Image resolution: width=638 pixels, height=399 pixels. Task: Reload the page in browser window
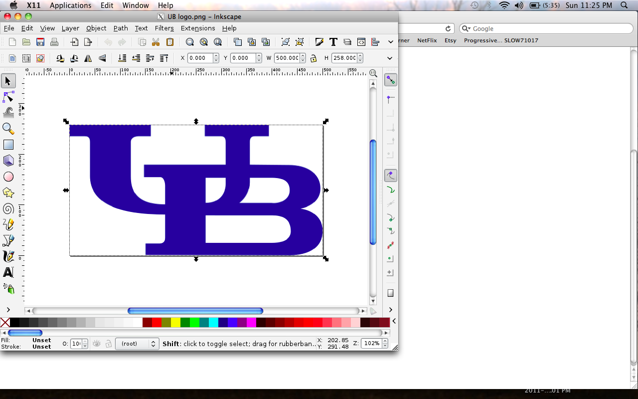click(448, 28)
